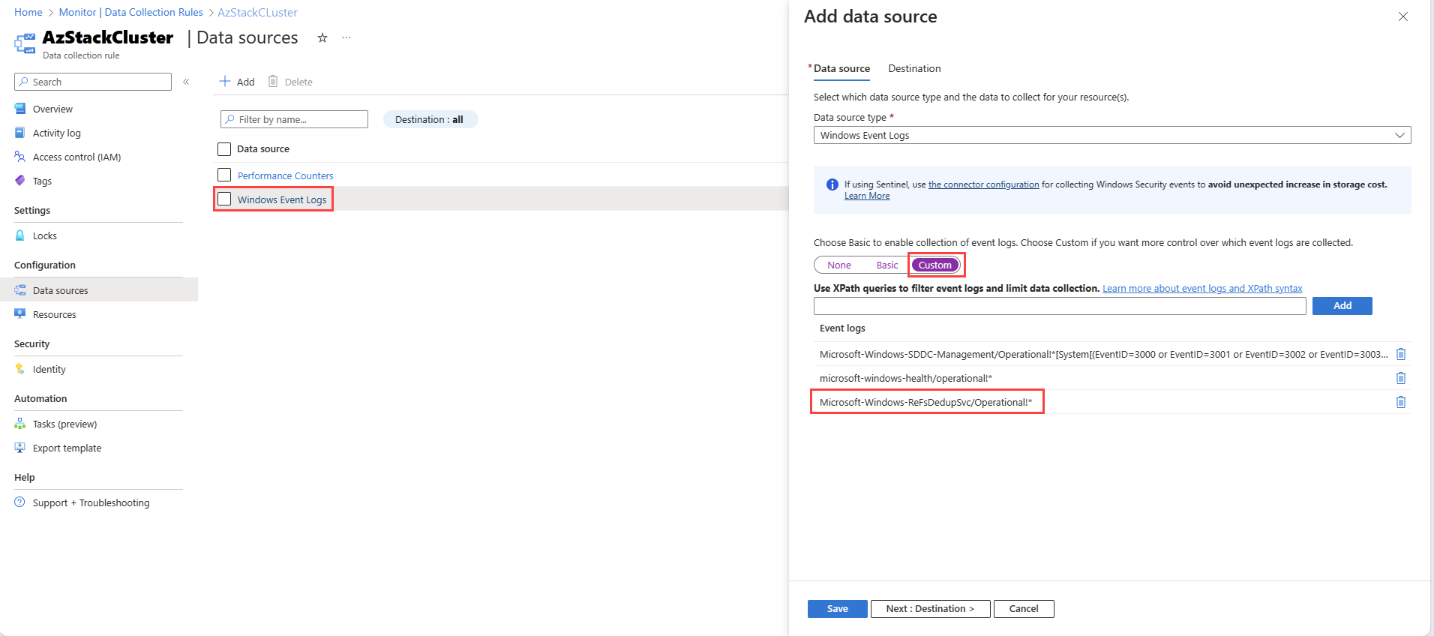
Task: Open the Tags menu item
Action: (x=42, y=181)
